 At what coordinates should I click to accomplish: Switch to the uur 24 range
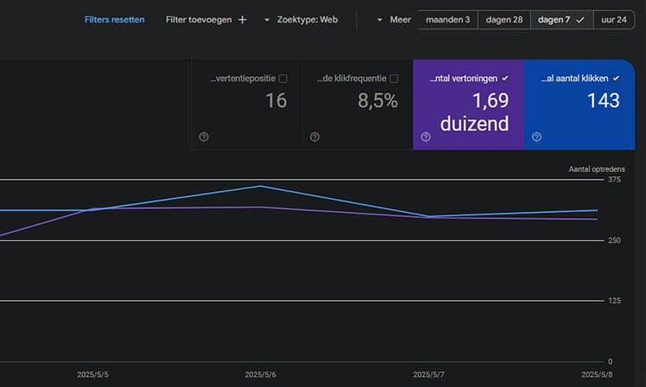click(x=614, y=20)
